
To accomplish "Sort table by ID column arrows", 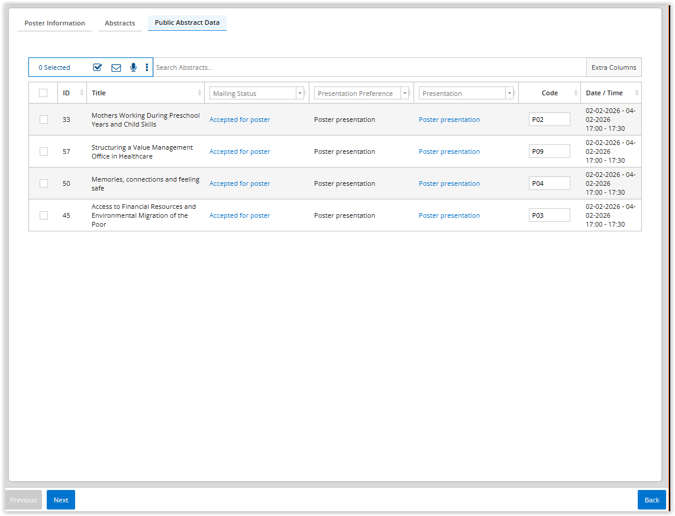I will tap(82, 93).
